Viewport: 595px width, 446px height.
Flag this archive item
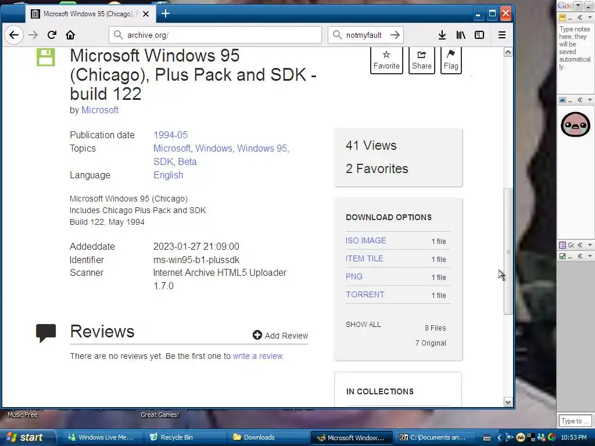451,60
